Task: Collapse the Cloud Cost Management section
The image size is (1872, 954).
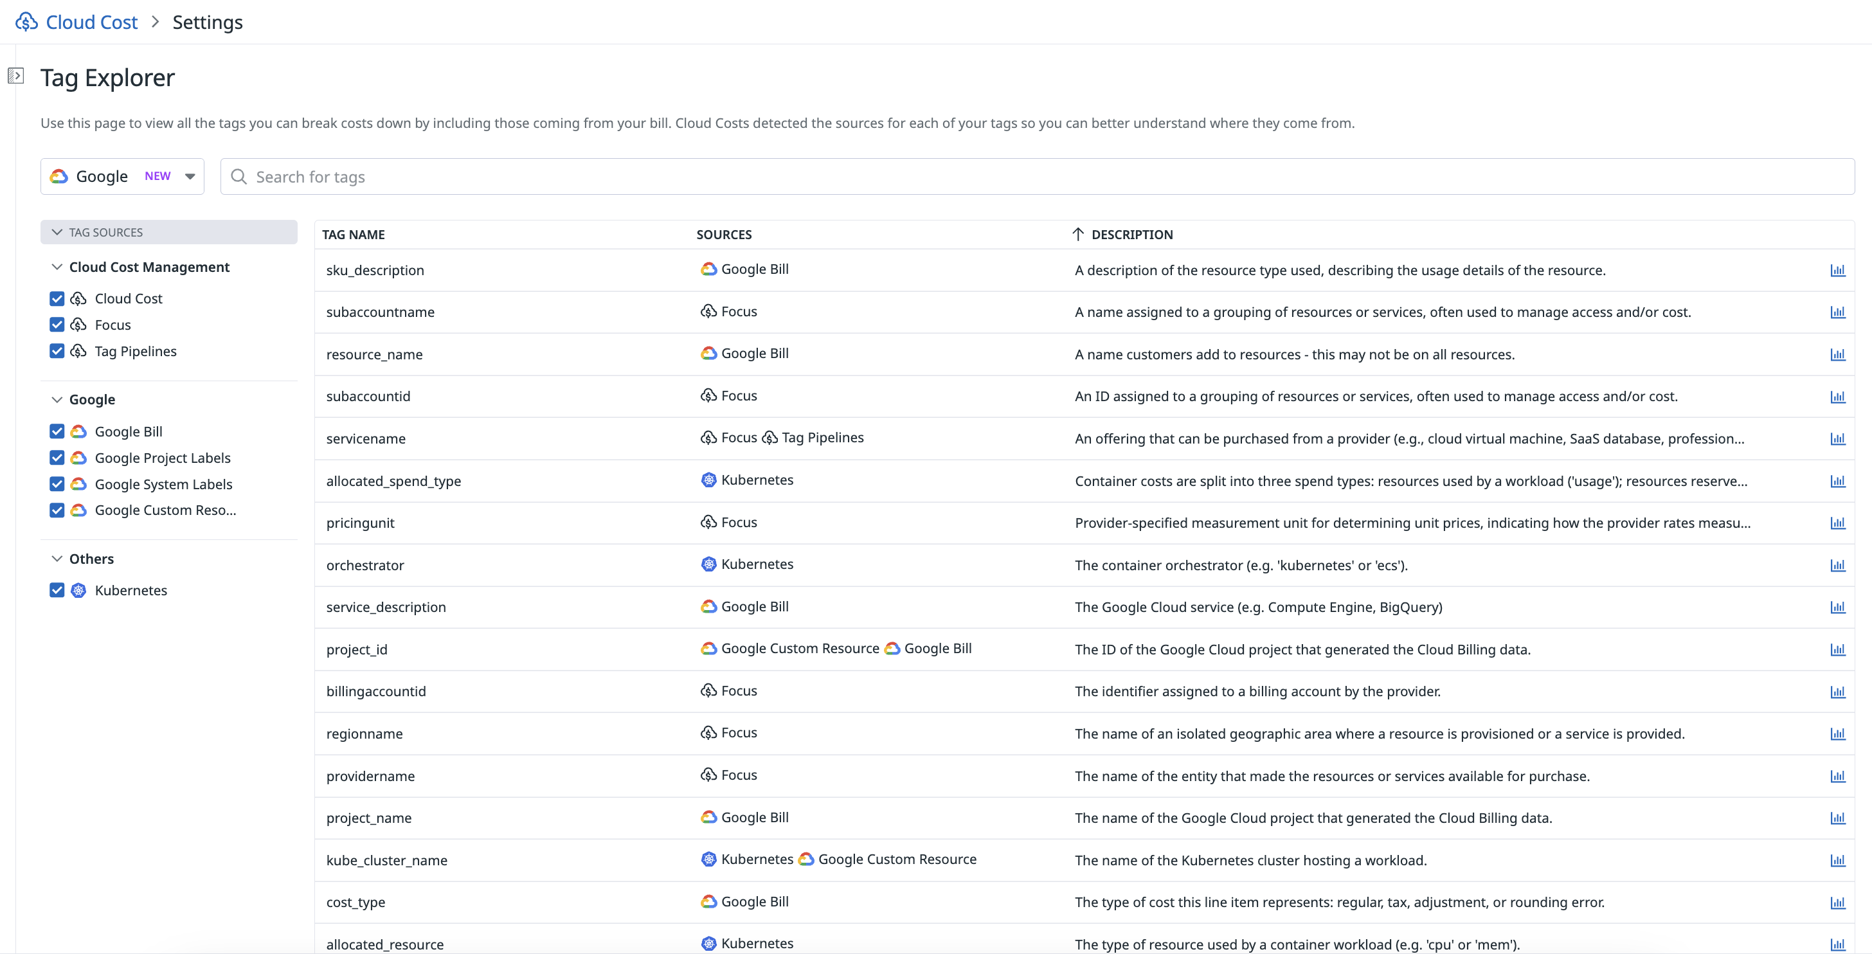Action: [x=57, y=267]
